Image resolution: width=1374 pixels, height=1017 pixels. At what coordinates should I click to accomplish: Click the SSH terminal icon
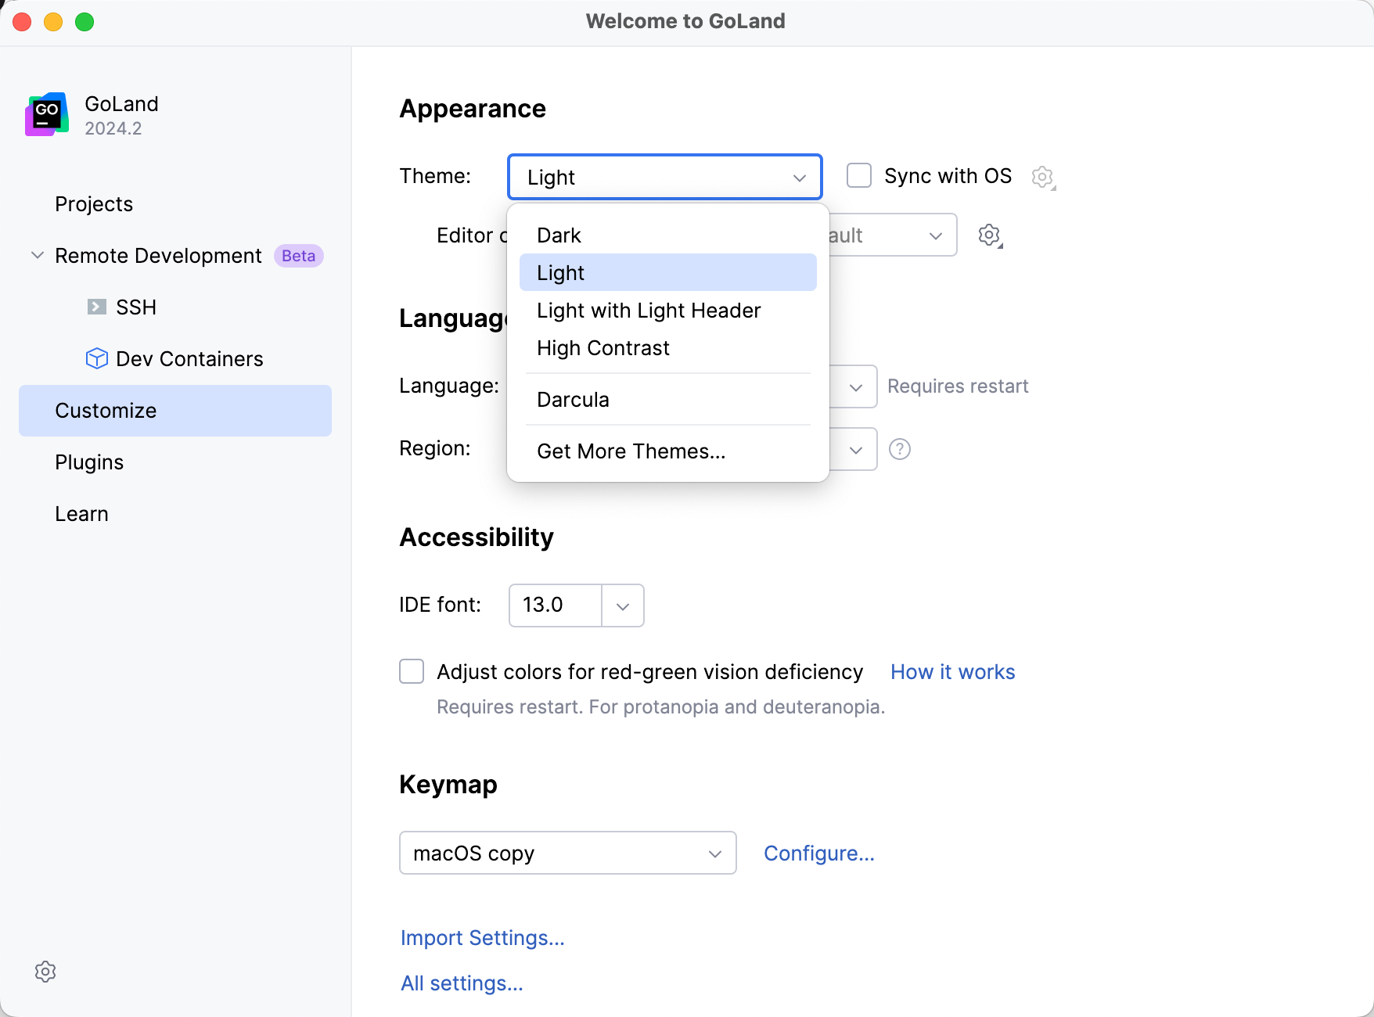[x=96, y=307]
